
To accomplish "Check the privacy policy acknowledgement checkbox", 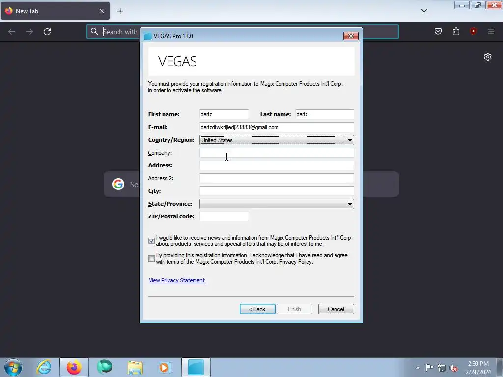I will click(x=151, y=258).
